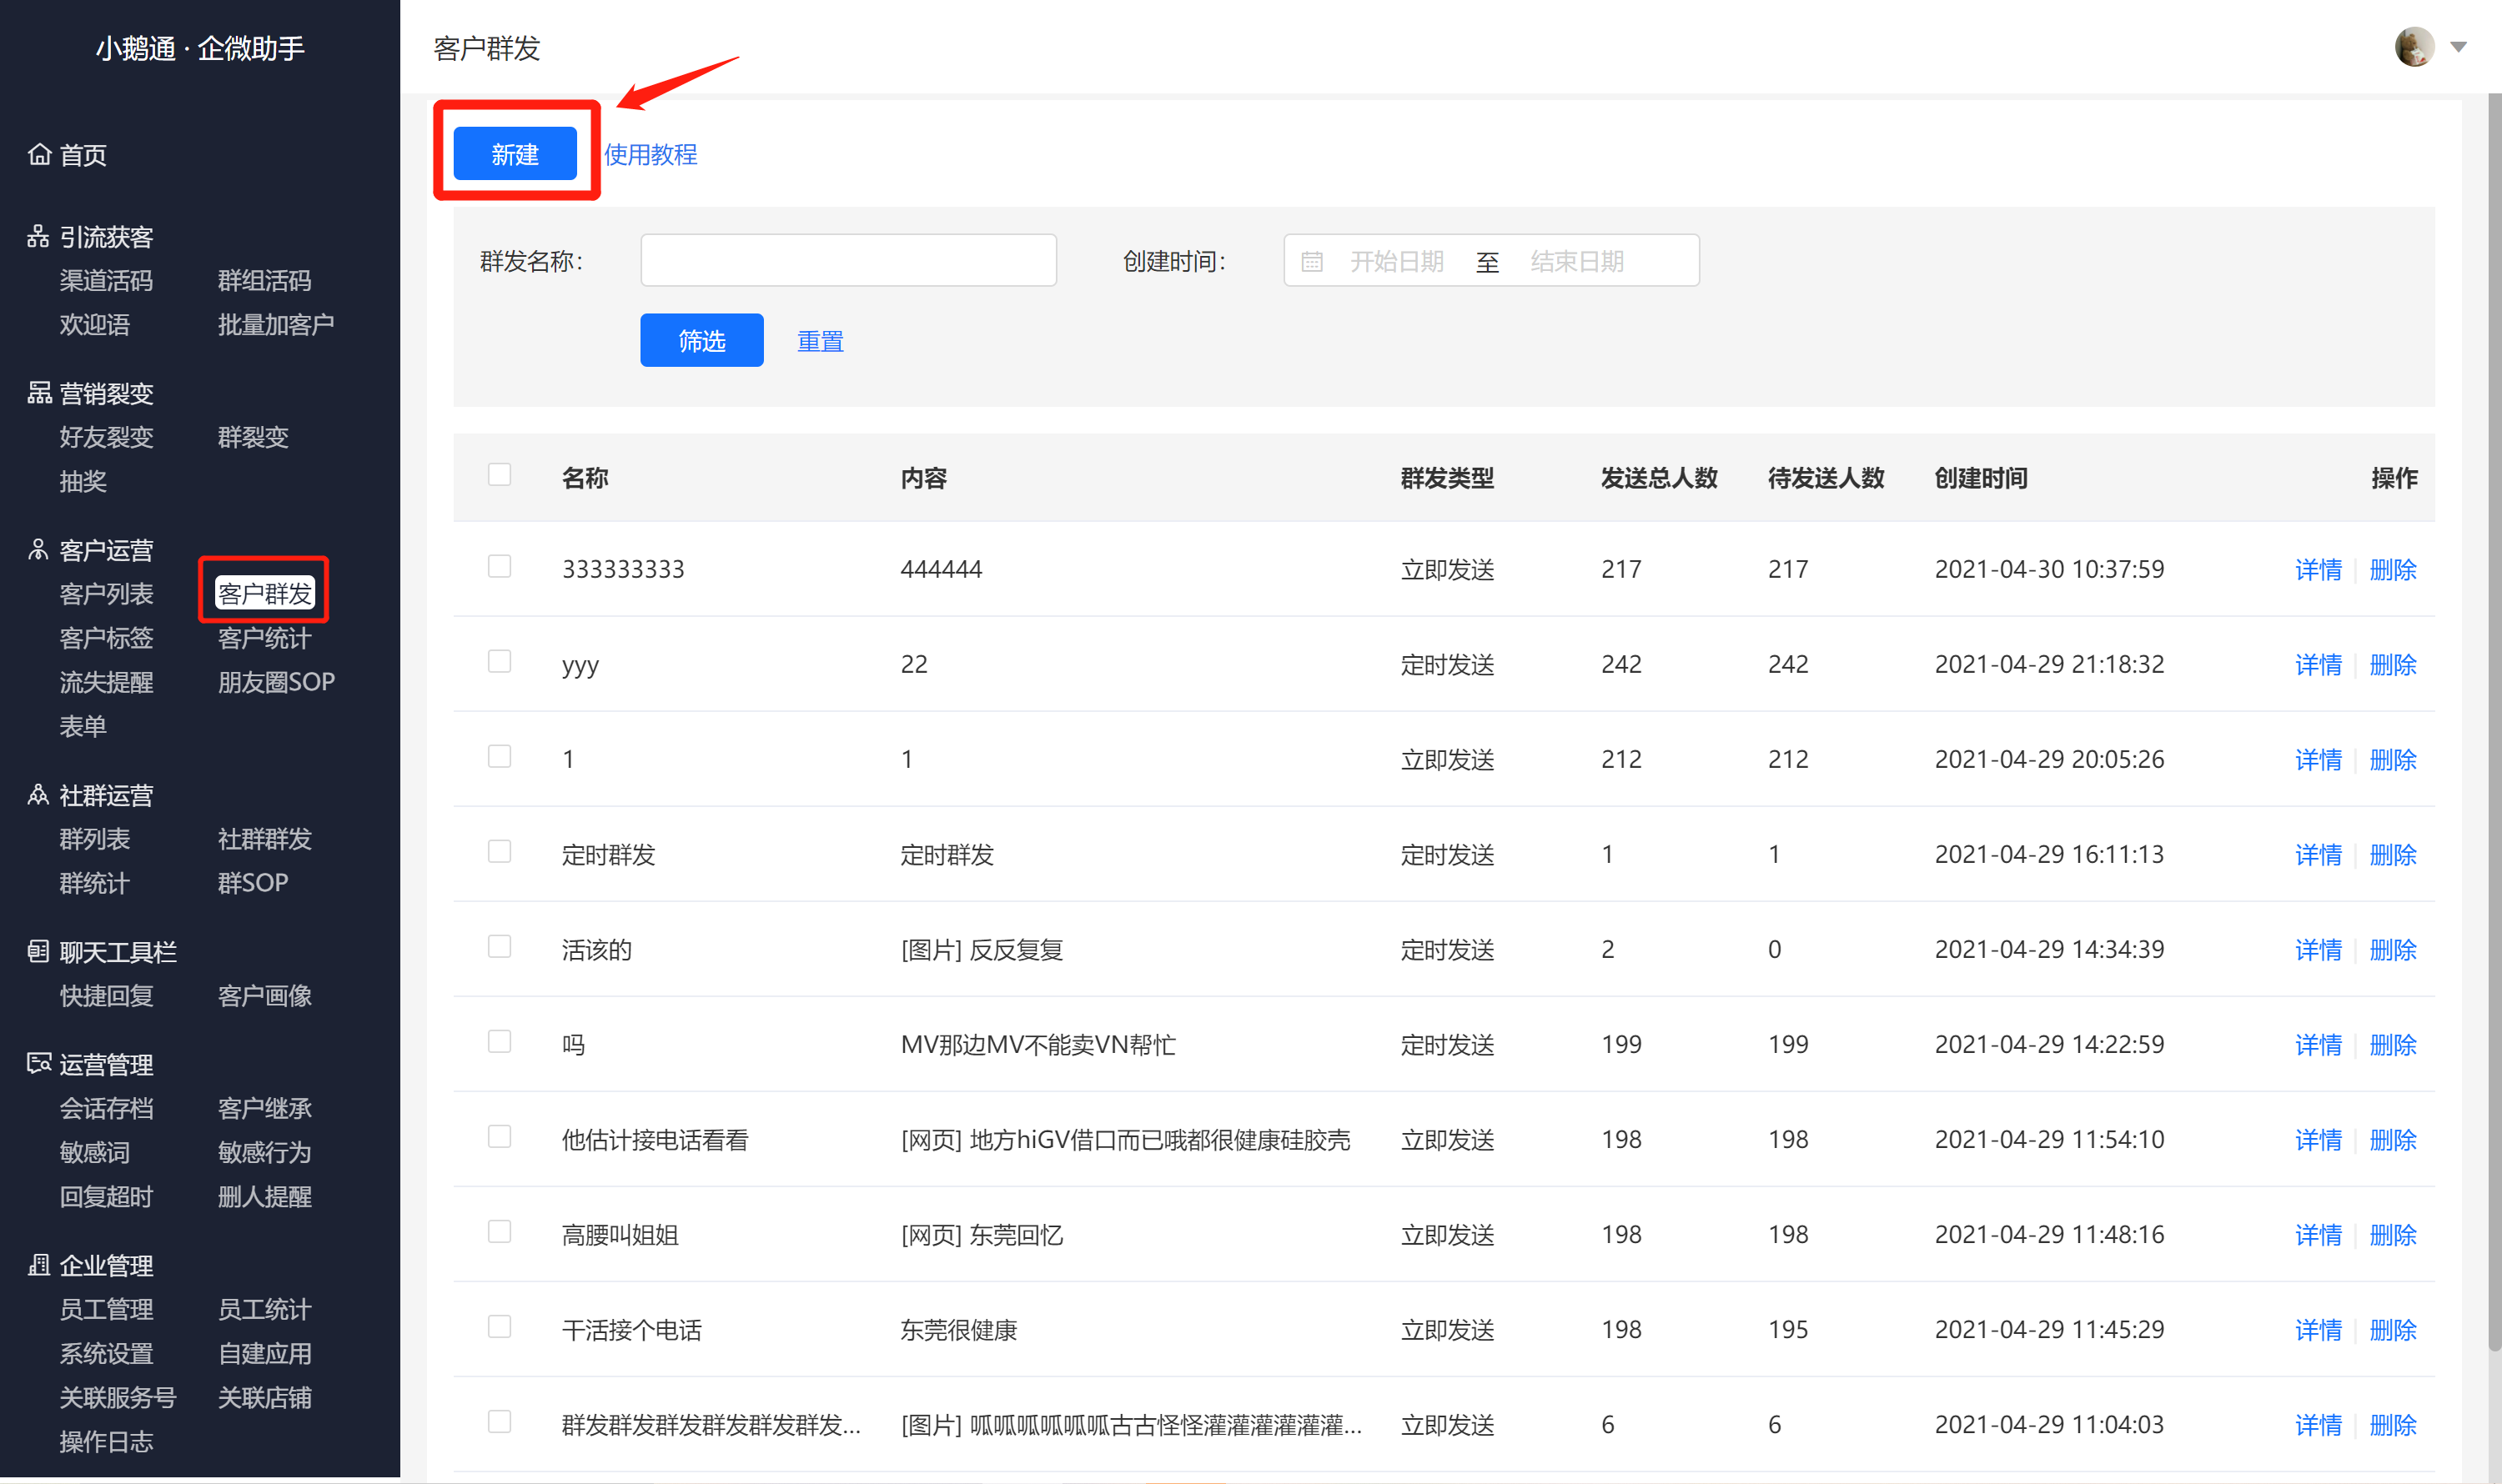Viewport: 2502px width, 1484px height.
Task: Open 客户列表 in the sidebar
Action: click(106, 594)
